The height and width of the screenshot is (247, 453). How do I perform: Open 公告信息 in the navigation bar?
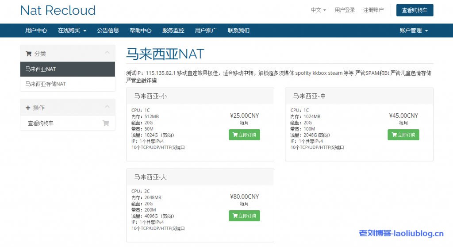point(108,31)
